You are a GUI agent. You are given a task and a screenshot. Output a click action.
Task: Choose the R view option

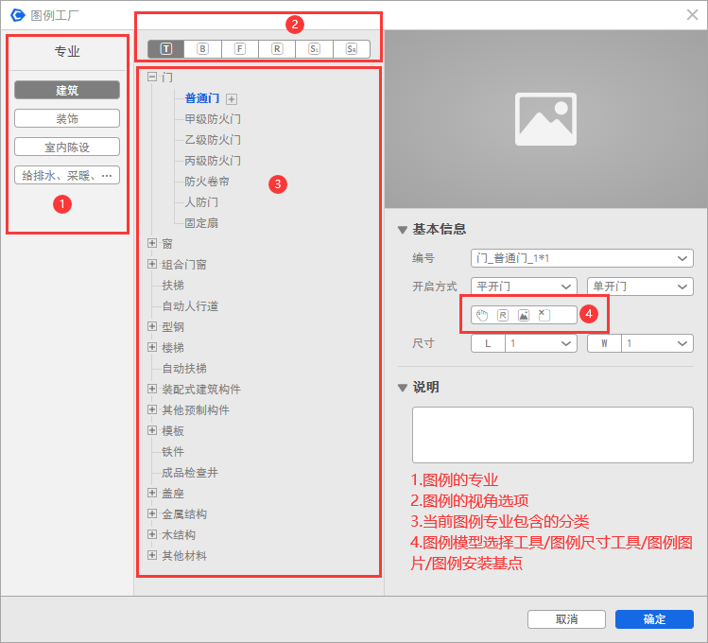277,48
